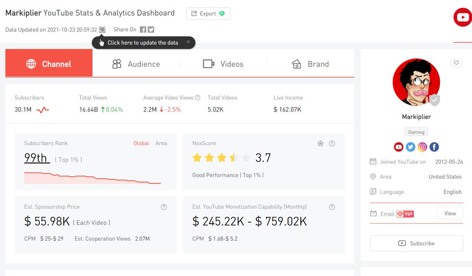Open the Est. Sponsorship Price help icon

click(x=164, y=207)
